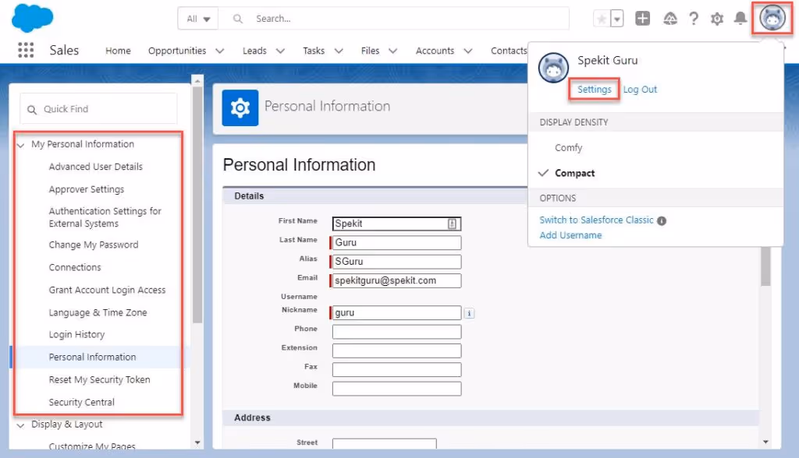
Task: Open the Leads tab
Action: [x=255, y=51]
